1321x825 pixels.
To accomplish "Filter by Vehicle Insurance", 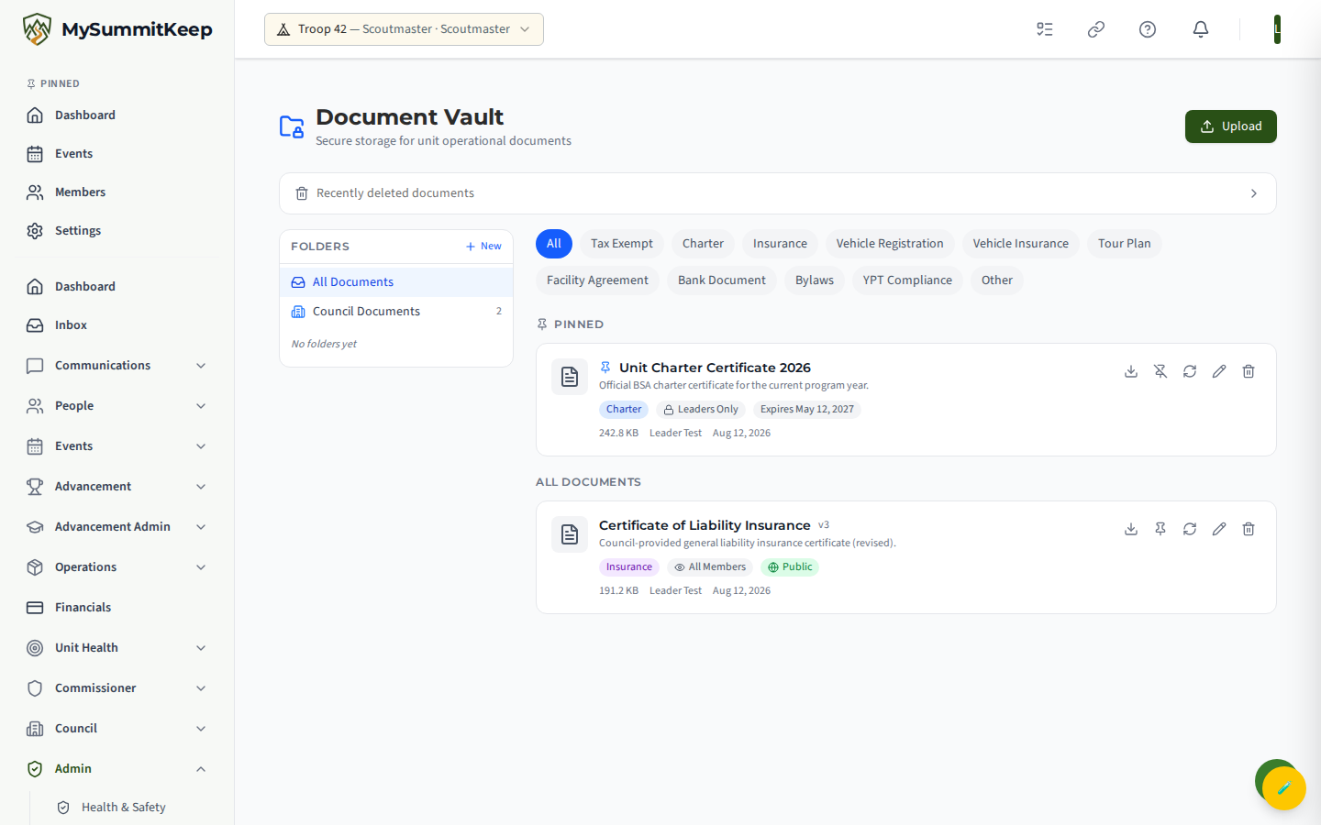I will click(x=1021, y=244).
